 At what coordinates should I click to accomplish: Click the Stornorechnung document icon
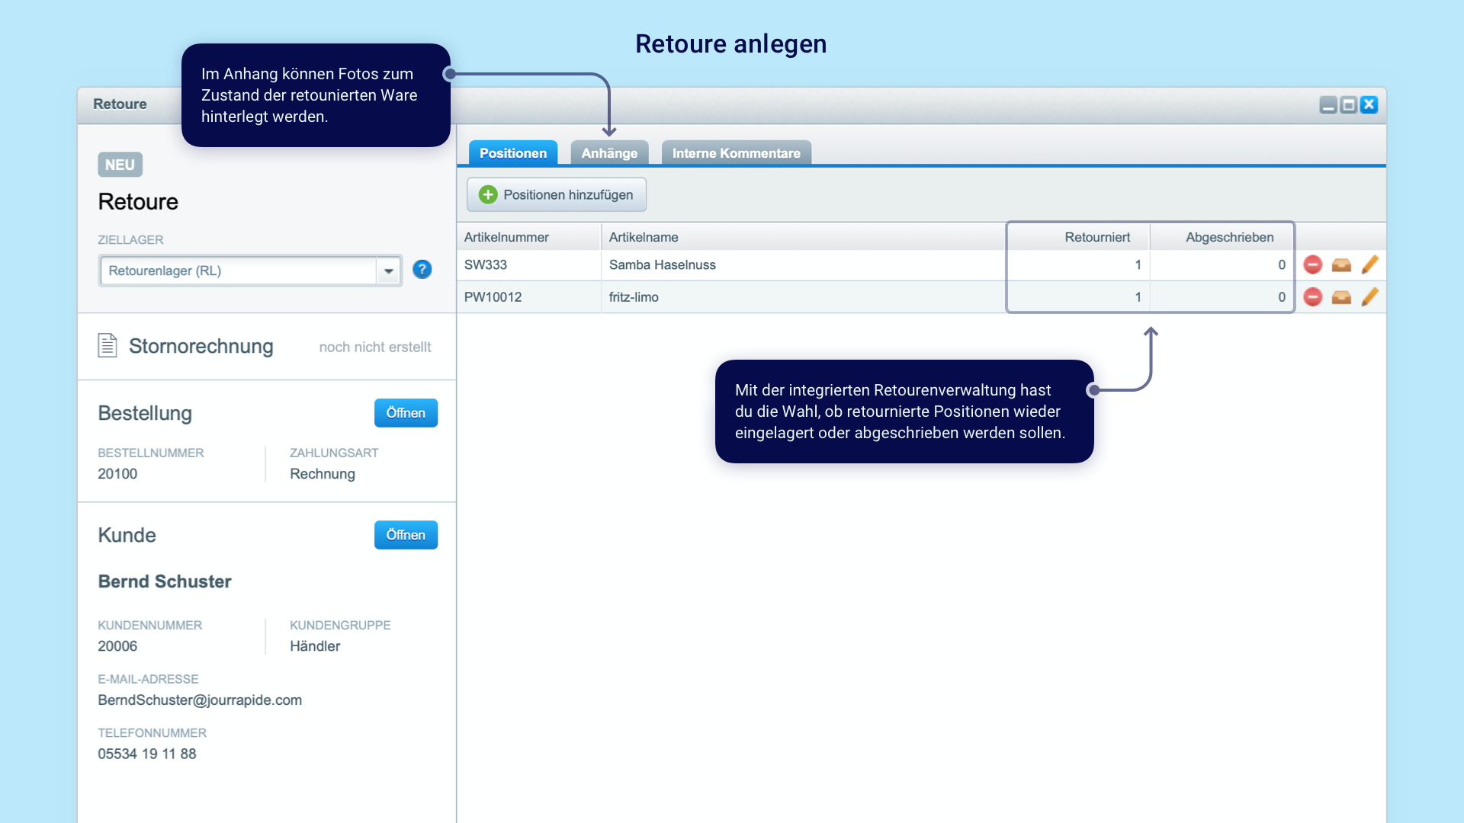click(x=108, y=345)
